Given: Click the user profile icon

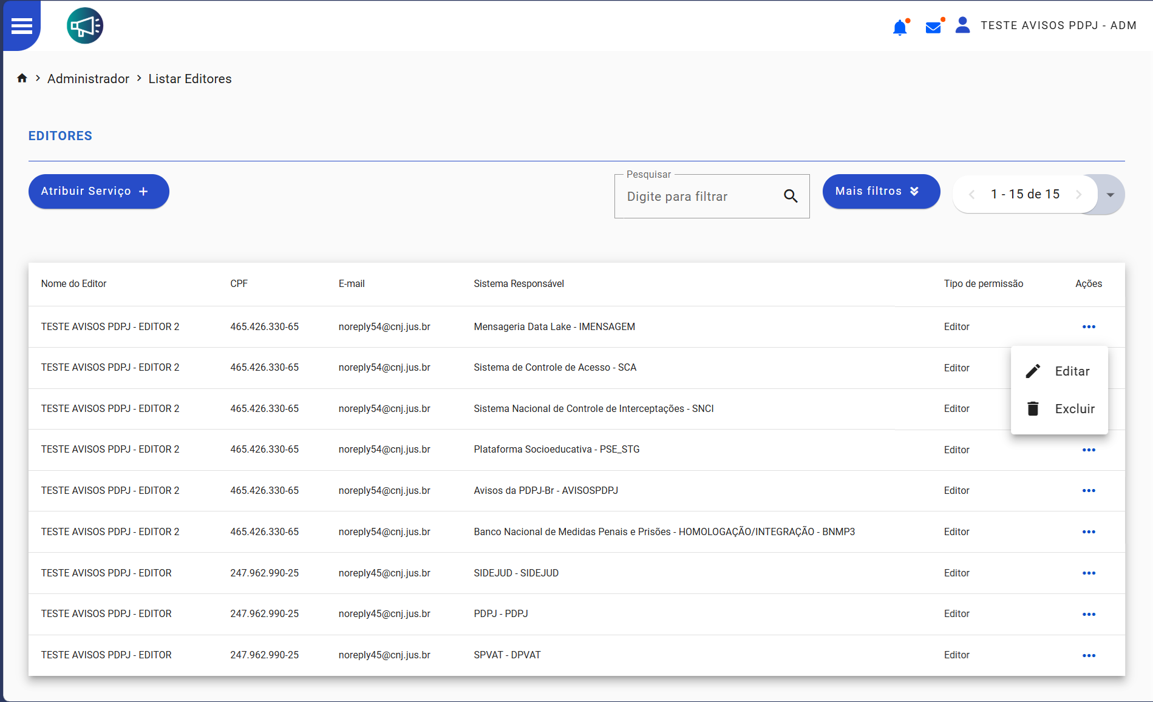Looking at the screenshot, I should click(x=962, y=25).
